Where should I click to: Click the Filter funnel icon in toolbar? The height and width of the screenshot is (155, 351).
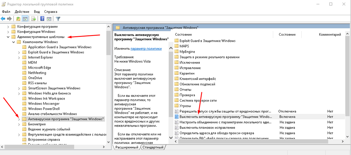(58, 19)
